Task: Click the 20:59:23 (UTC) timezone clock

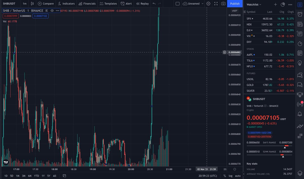Action: pos(208,176)
